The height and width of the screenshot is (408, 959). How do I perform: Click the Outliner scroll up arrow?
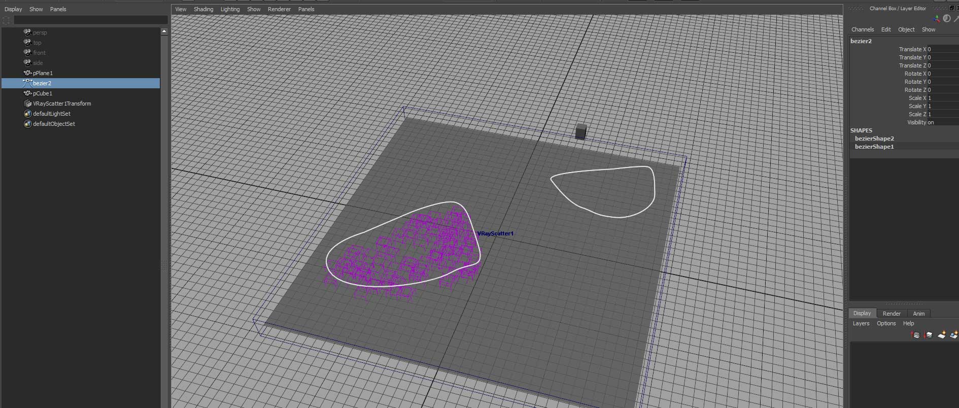(x=164, y=31)
